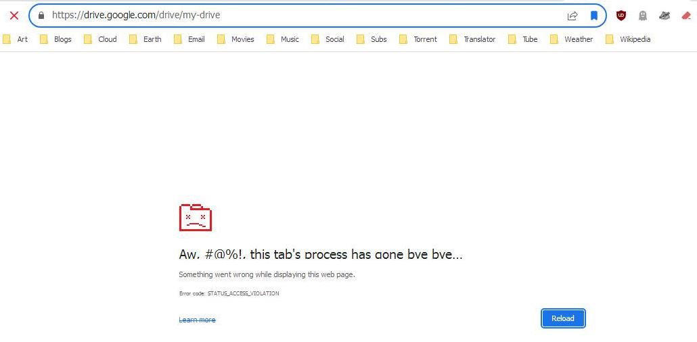
Task: Open the Translator bookmarks folder
Action: point(472,39)
